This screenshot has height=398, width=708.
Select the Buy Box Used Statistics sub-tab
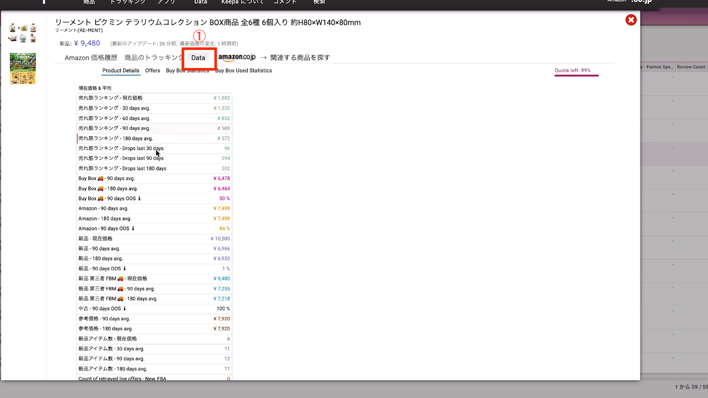244,70
